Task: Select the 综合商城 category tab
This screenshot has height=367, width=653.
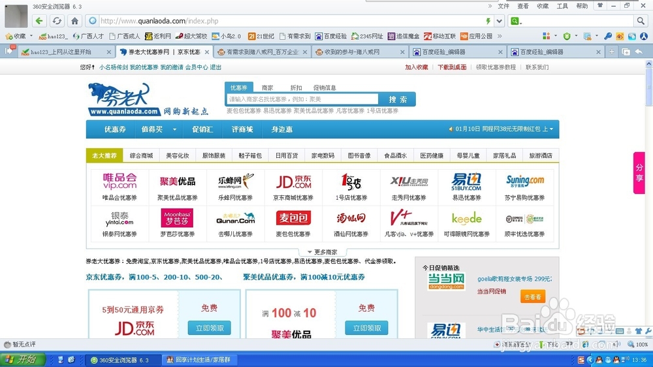Action: click(x=141, y=155)
